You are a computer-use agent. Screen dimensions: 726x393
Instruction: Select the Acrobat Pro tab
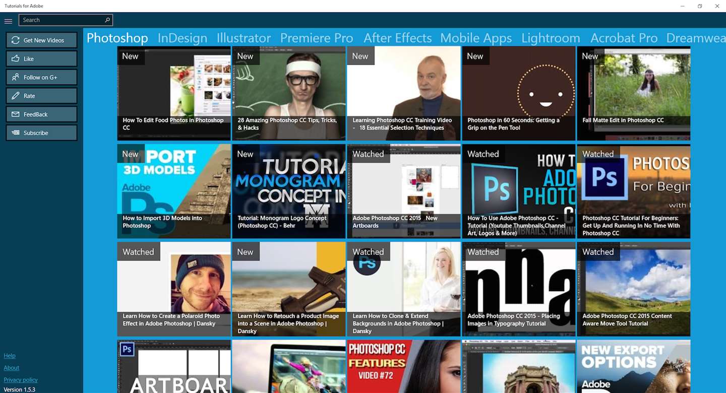pyautogui.click(x=624, y=38)
